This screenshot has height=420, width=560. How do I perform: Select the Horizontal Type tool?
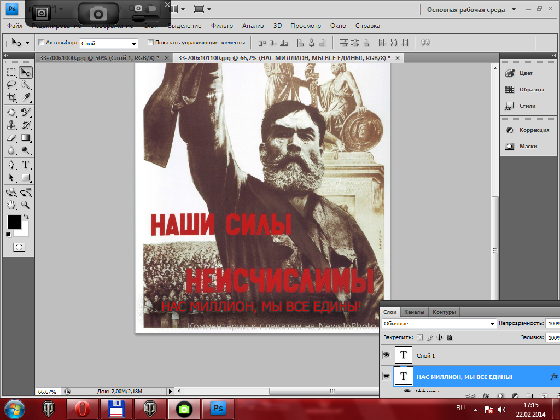point(26,165)
